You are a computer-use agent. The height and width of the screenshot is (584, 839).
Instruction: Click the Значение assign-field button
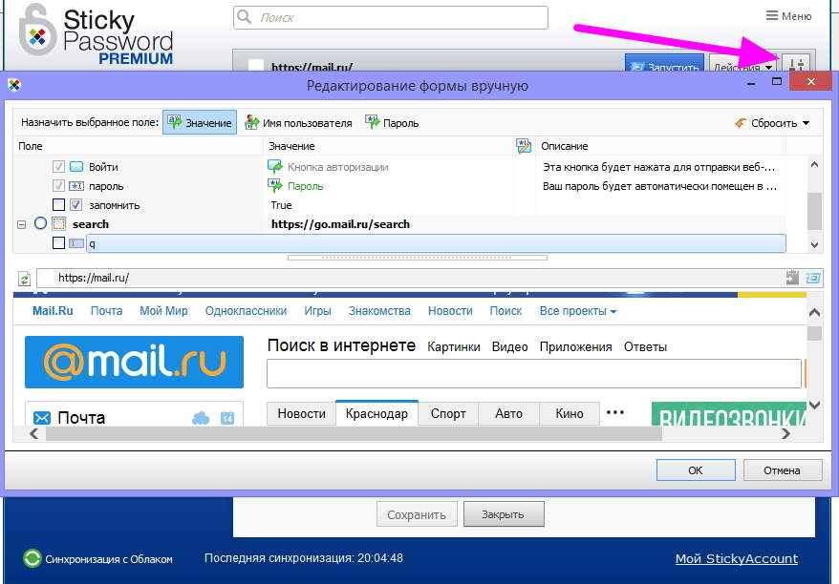[200, 123]
